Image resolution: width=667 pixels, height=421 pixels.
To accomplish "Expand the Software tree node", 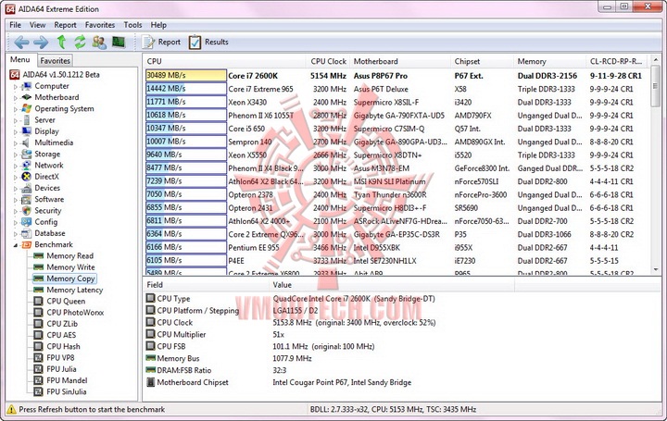I will pyautogui.click(x=16, y=200).
